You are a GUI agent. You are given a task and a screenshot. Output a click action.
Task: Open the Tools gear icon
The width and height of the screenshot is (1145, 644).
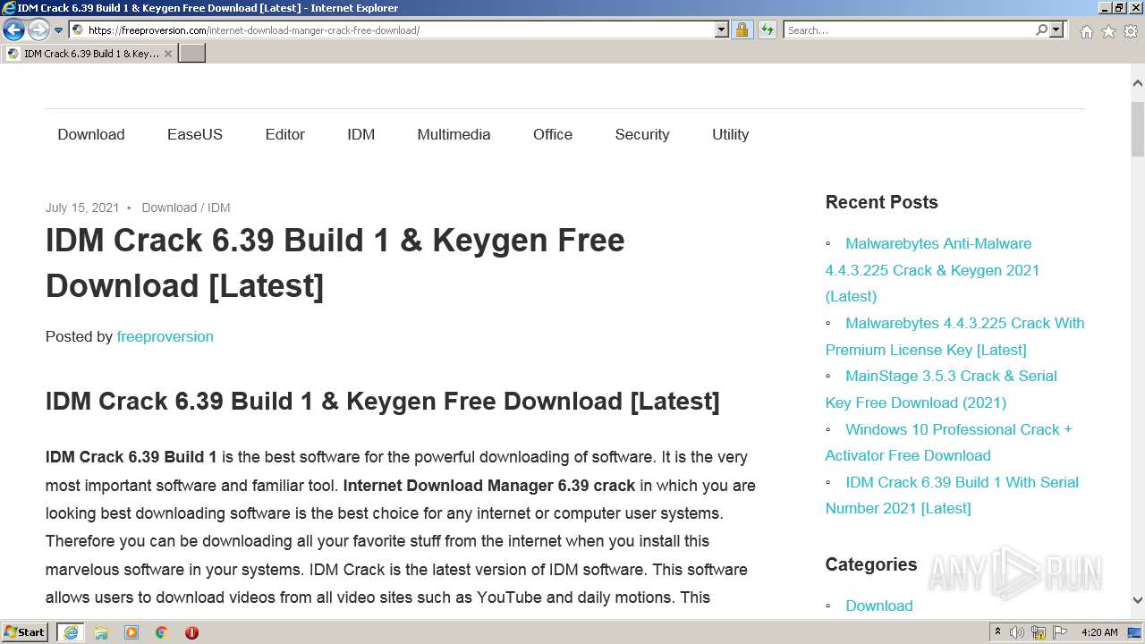1131,31
